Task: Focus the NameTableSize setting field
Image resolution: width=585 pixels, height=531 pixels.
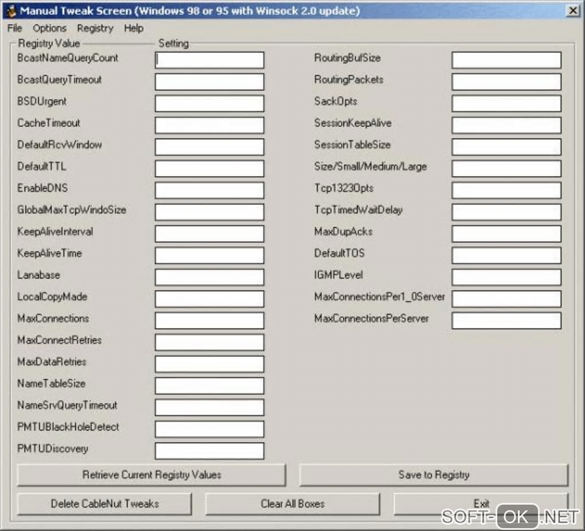Action: click(x=209, y=386)
